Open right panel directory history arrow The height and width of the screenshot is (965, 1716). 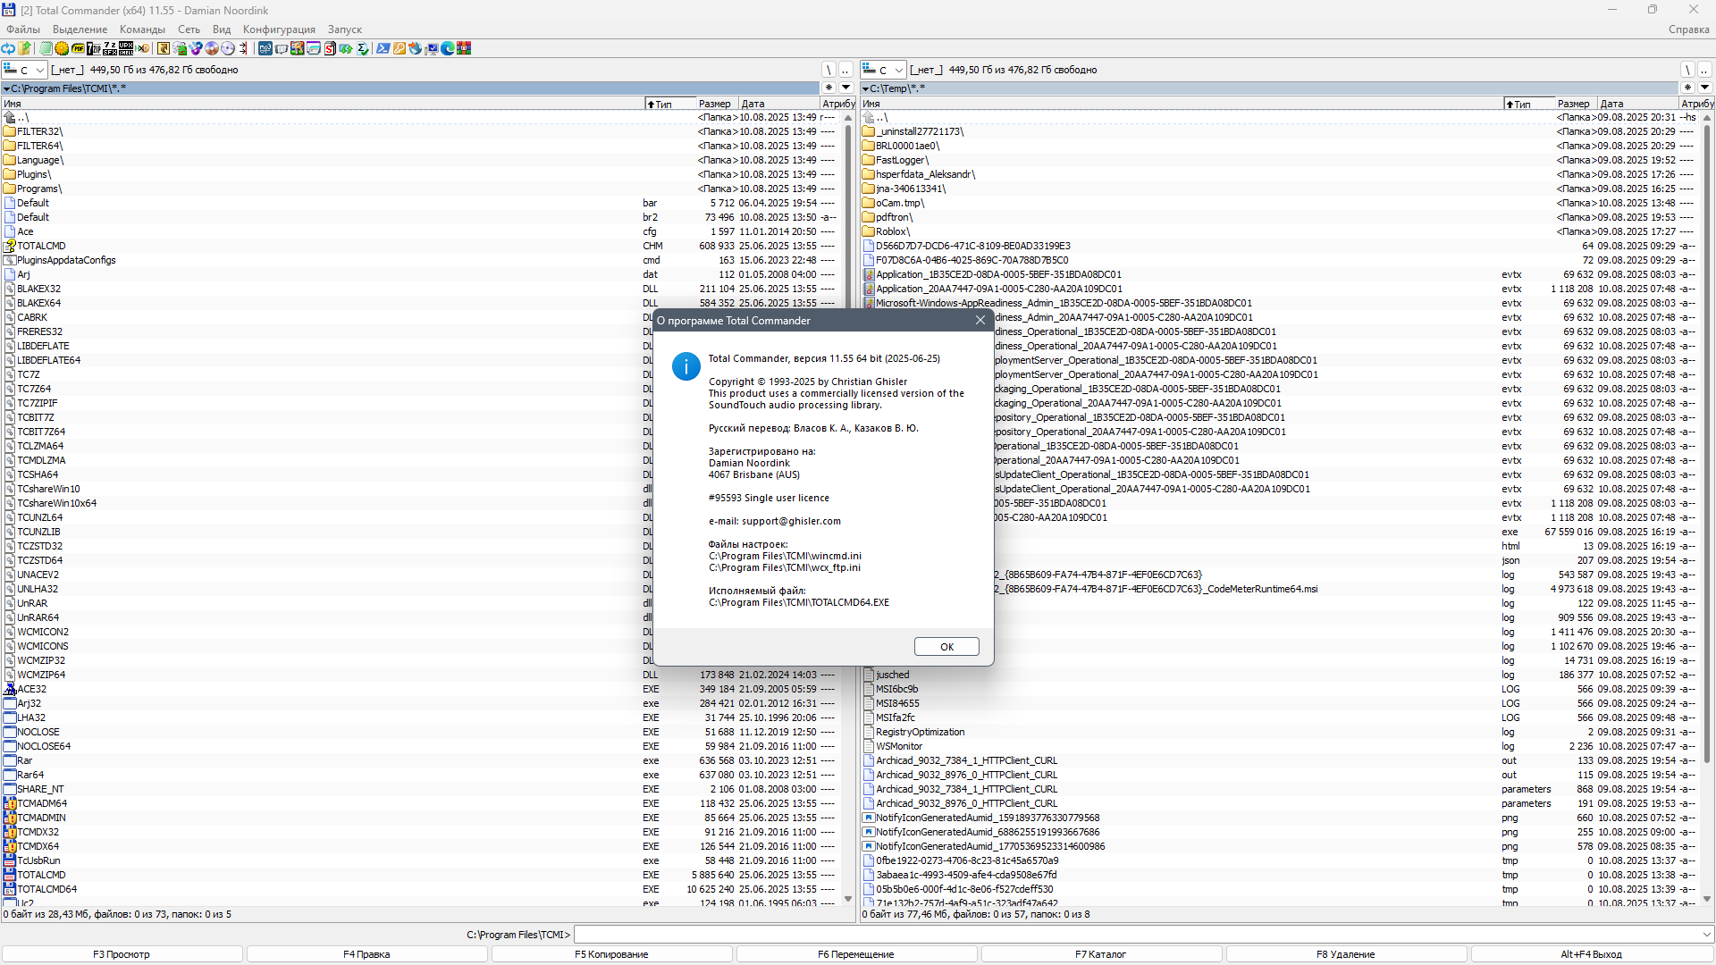coord(1705,88)
